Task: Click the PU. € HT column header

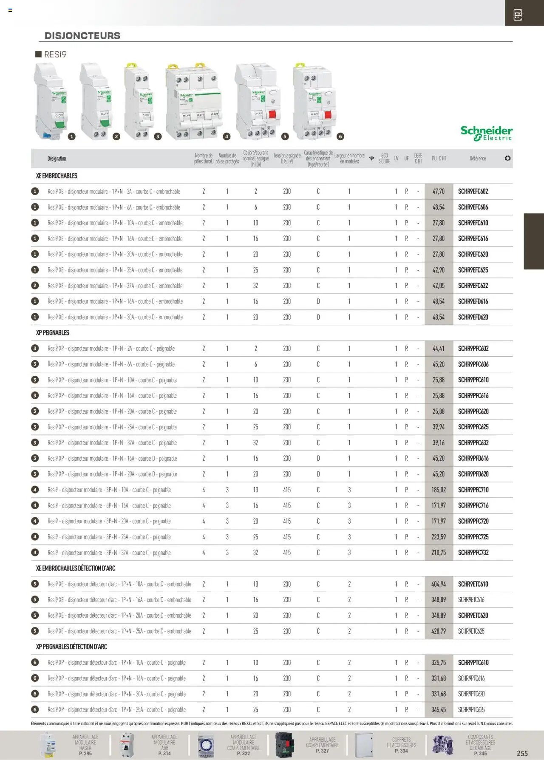Action: point(439,159)
